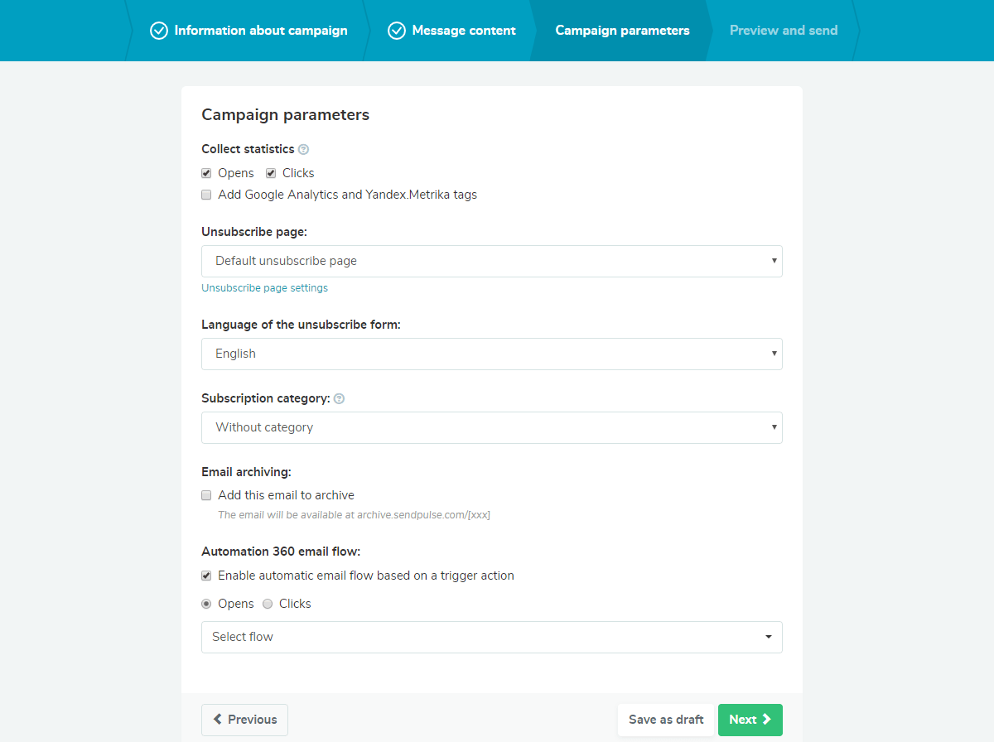Enable Google Analytics and Yandex.Metrika tags
The image size is (994, 742).
pos(206,195)
